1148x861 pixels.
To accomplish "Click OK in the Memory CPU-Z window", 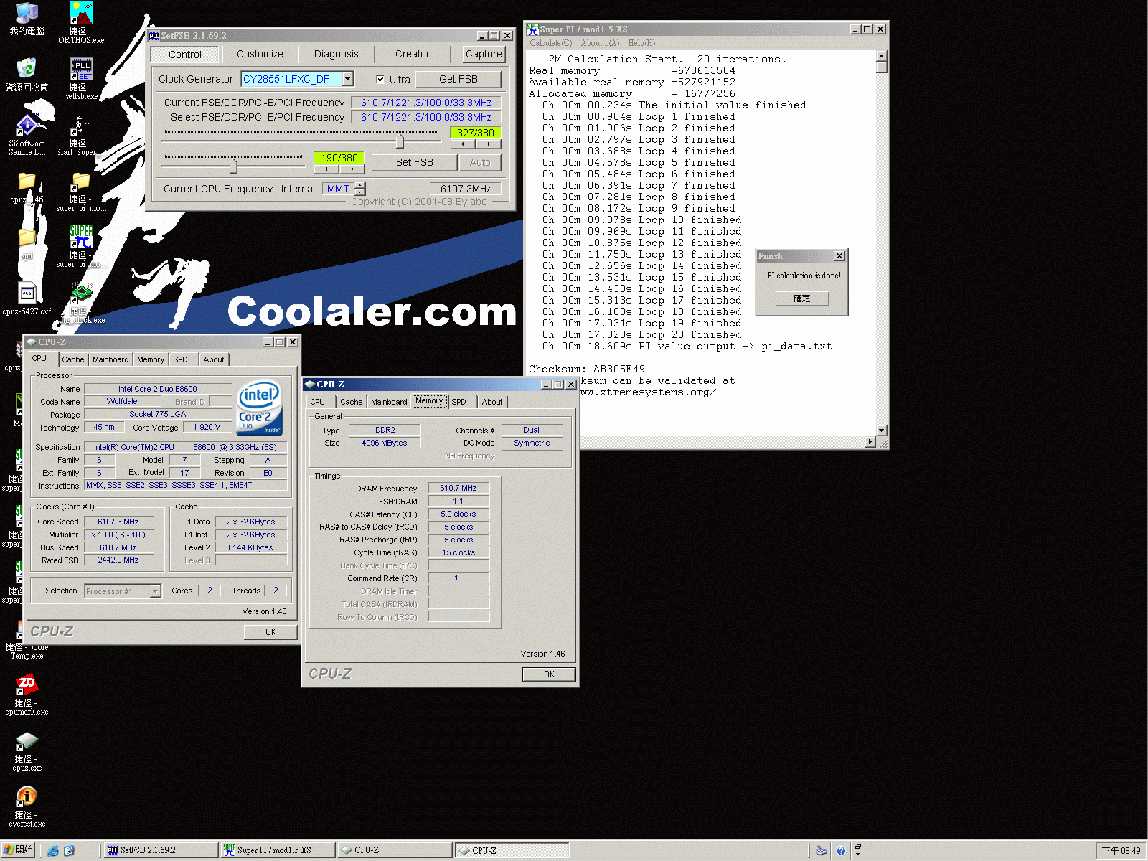I will (x=549, y=674).
